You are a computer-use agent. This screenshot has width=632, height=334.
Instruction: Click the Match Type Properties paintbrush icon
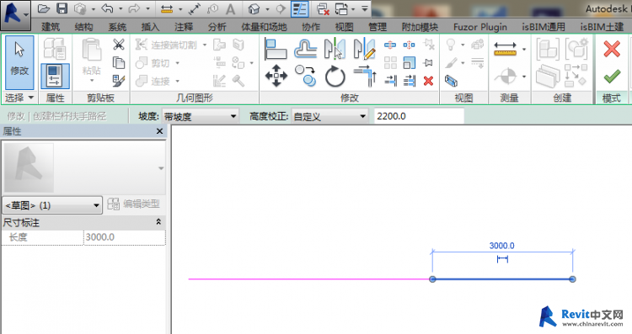click(119, 81)
